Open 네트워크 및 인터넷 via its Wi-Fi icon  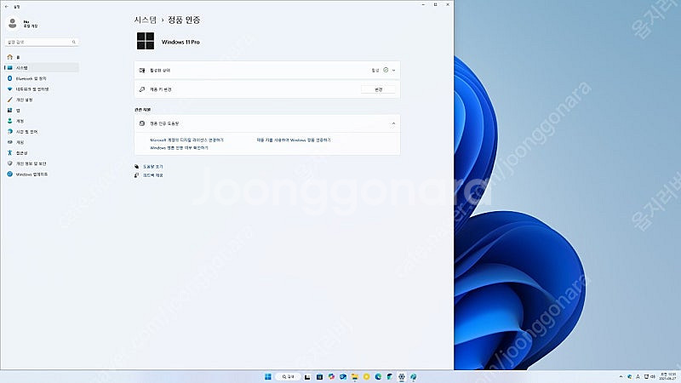point(10,89)
